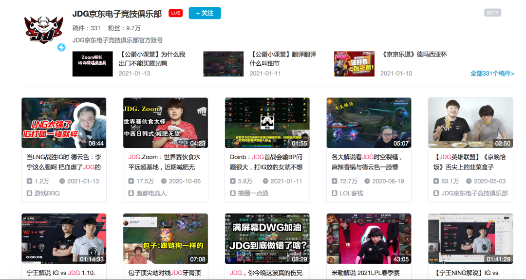Open the title JDG.Zoom：世界赛伙食水平

pyautogui.click(x=164, y=162)
